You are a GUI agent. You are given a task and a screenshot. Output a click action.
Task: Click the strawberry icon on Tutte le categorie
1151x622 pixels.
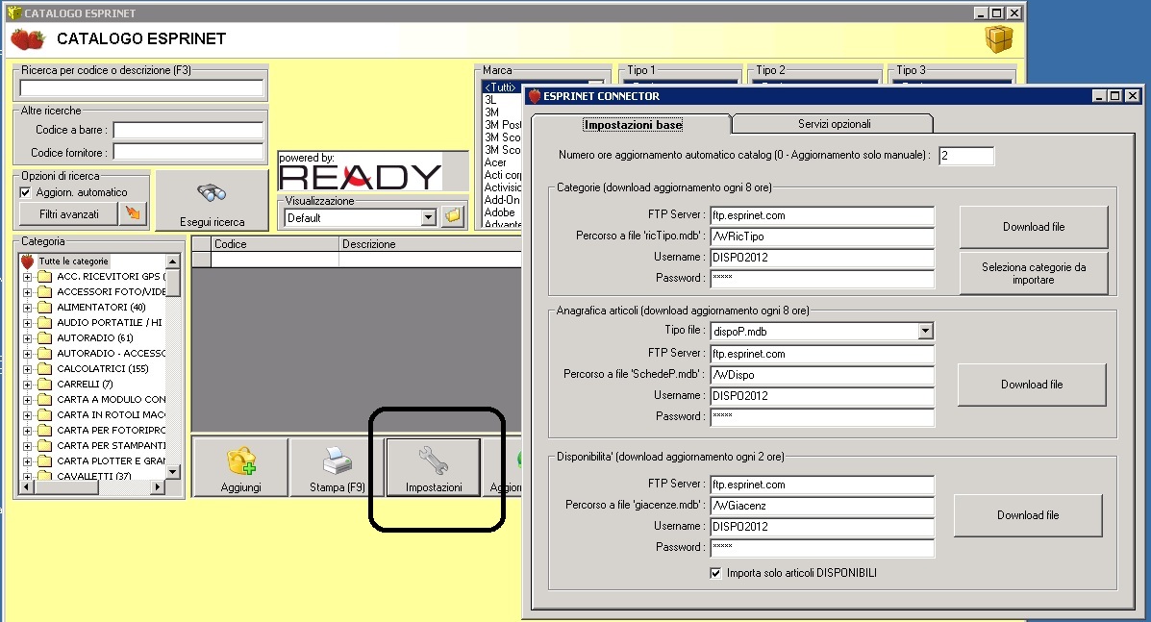point(28,261)
